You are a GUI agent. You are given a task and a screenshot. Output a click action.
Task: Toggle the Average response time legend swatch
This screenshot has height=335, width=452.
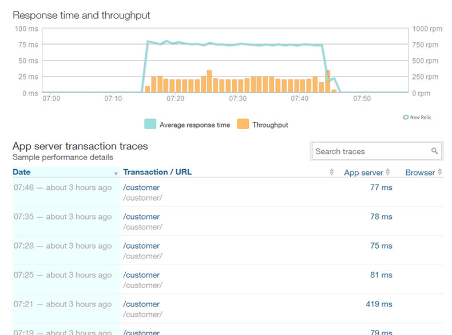click(150, 124)
